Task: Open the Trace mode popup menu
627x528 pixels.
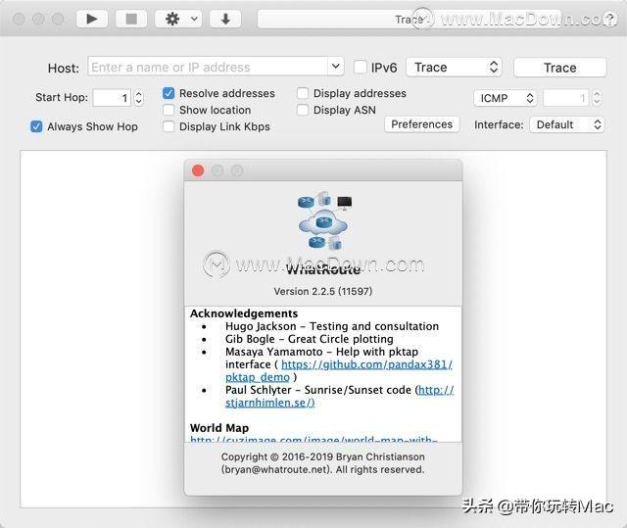Action: pyautogui.click(x=454, y=68)
